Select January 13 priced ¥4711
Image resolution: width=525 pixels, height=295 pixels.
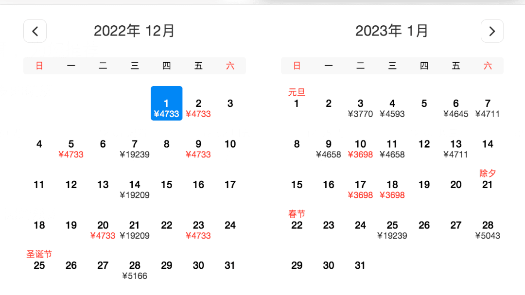click(455, 148)
